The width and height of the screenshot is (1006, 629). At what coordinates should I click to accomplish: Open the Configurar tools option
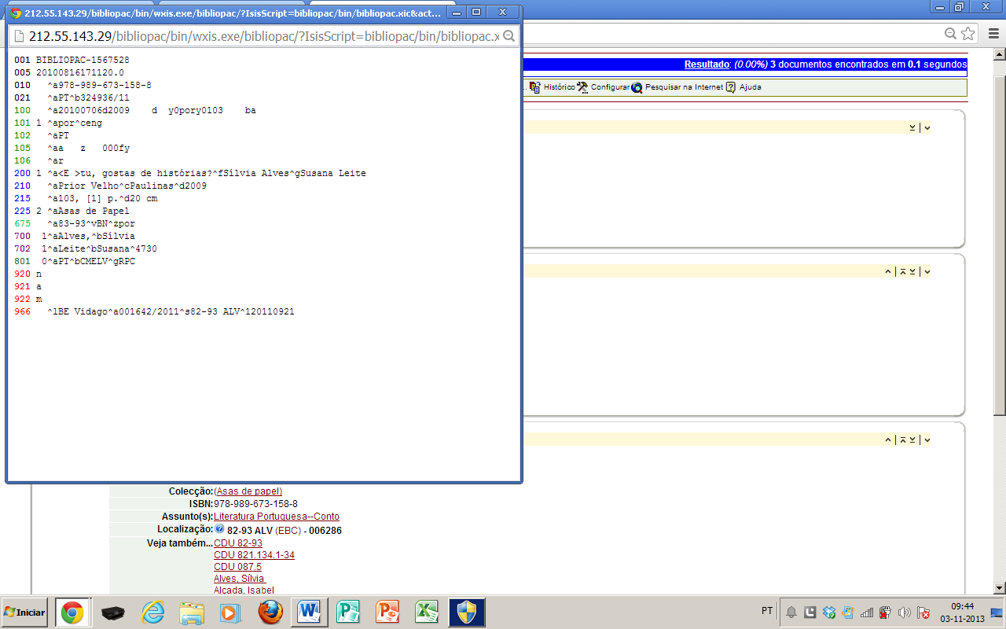coord(603,87)
